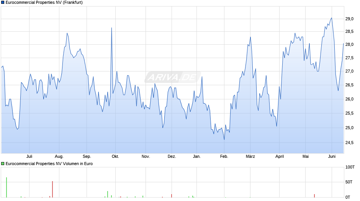This screenshot has width=360, height=201.
Task: Click the 27,5 price axis value
Action: (349, 58)
